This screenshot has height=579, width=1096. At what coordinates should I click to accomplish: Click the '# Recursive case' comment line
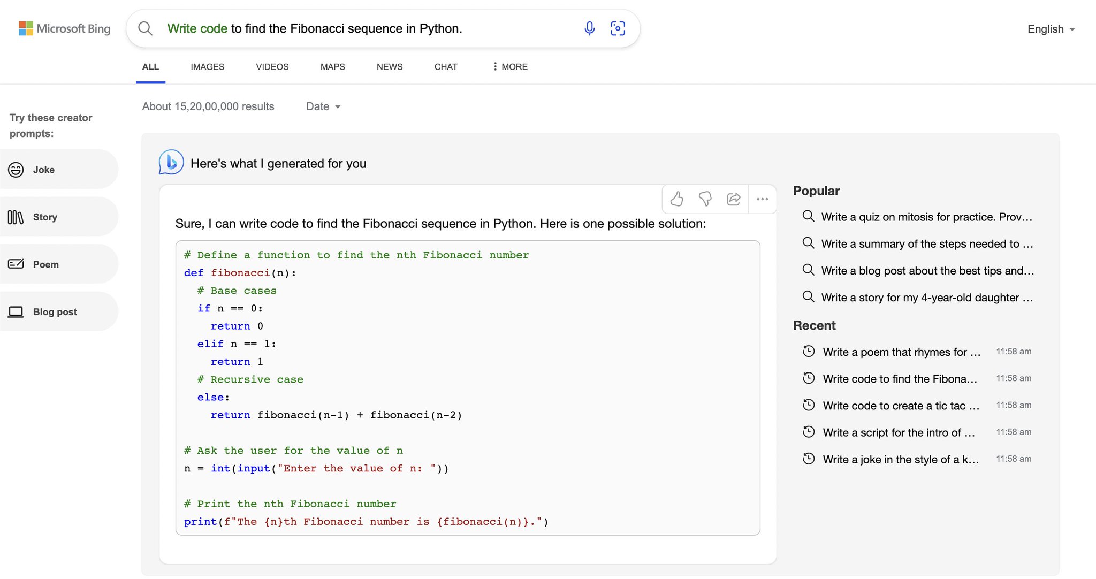[x=250, y=379]
